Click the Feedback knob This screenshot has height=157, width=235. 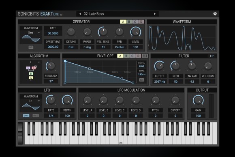(x=51, y=66)
